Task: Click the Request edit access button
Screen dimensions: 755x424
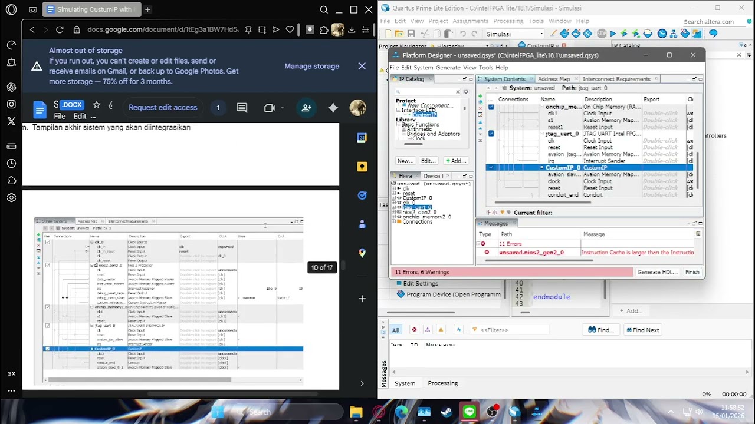Action: click(x=163, y=107)
